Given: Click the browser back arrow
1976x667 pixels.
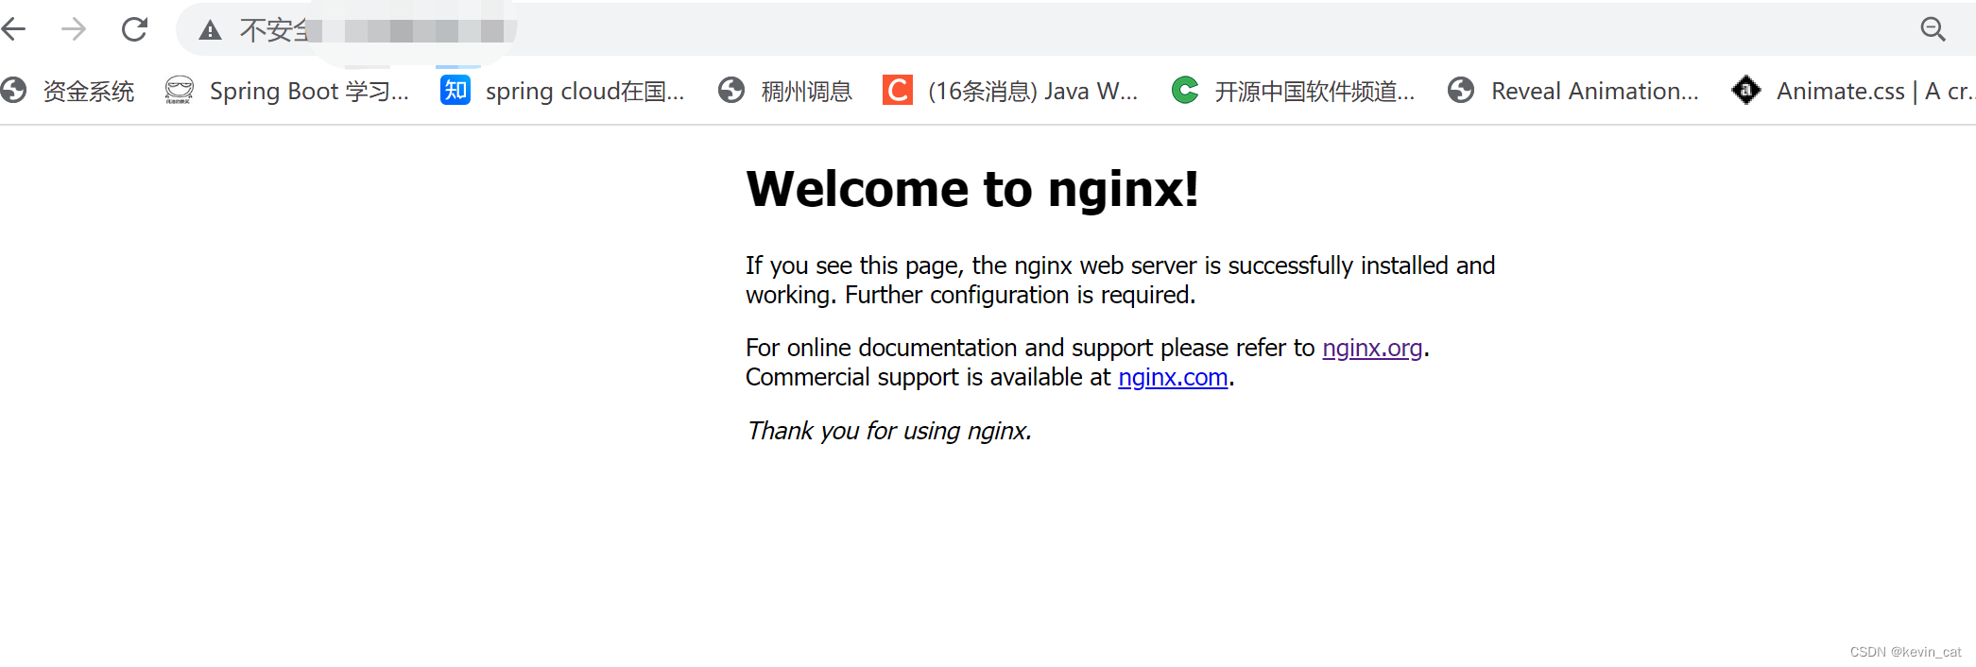Looking at the screenshot, I should pos(13,29).
